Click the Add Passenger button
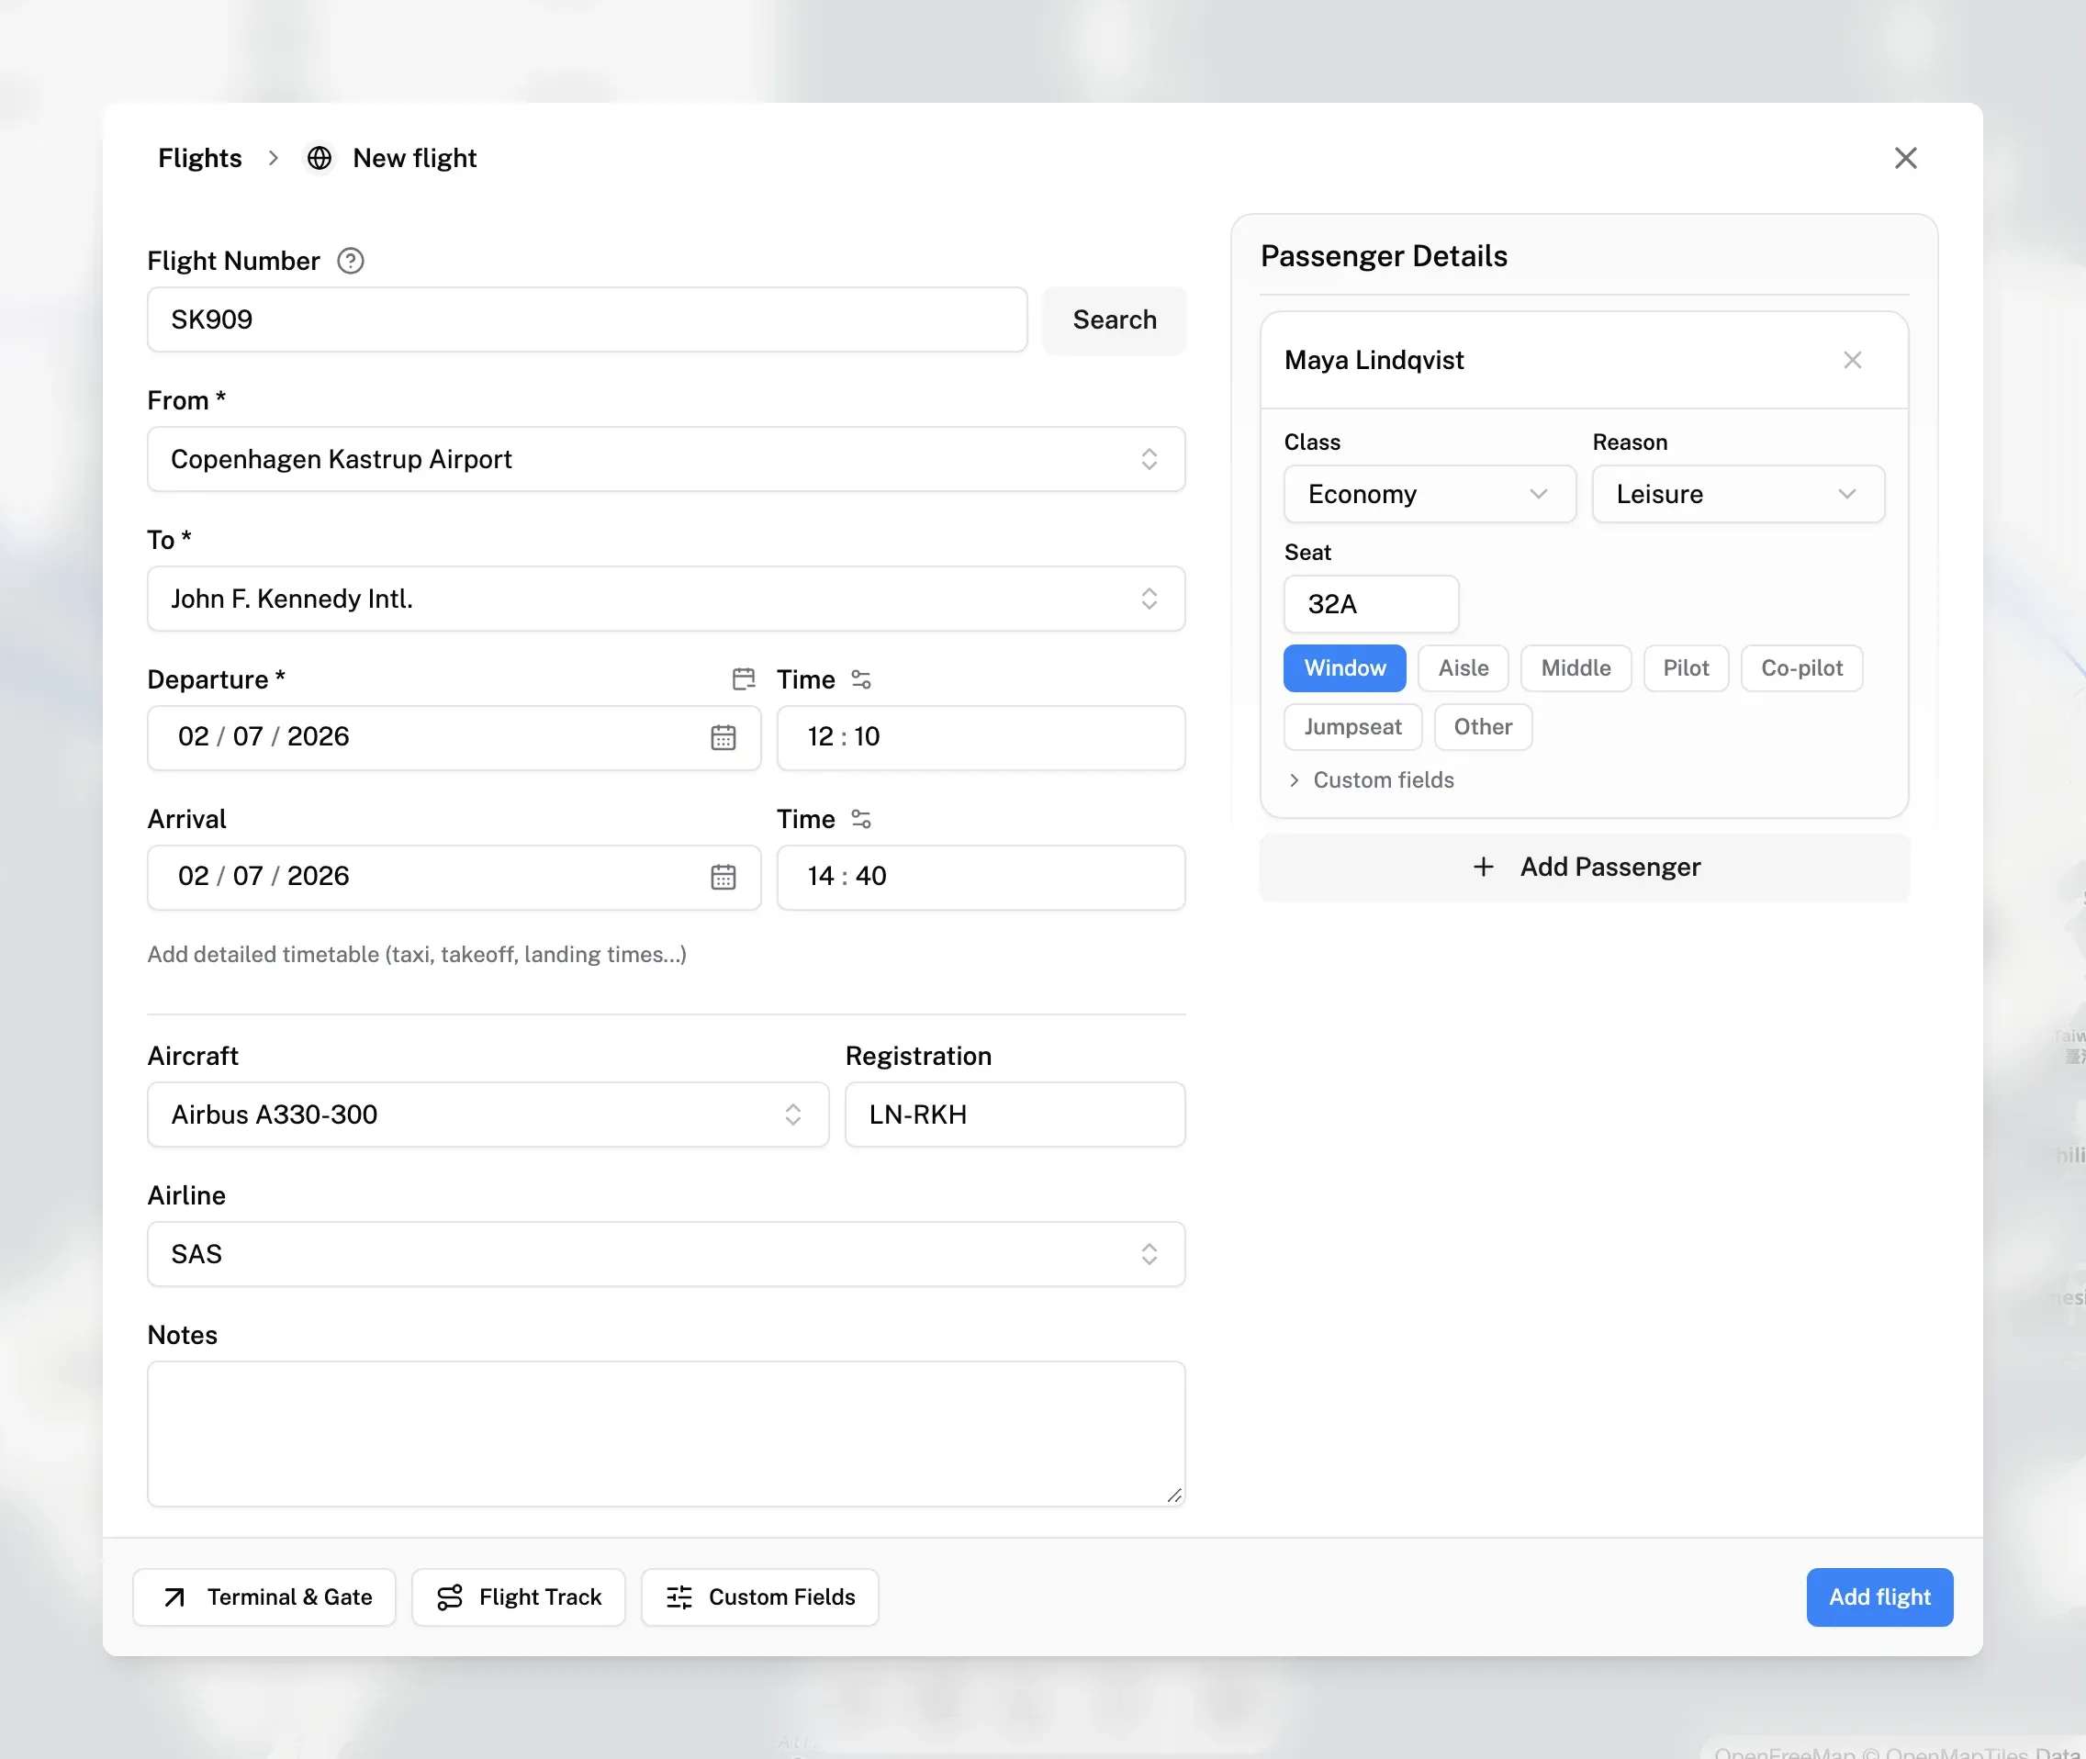2086x1759 pixels. [1584, 868]
